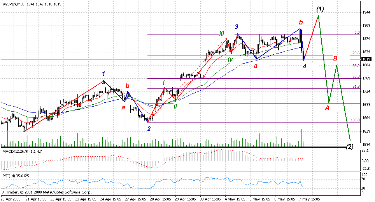The height and width of the screenshot is (202, 375).
Task: Click the 1699 price axis value
Action: pyautogui.click(x=366, y=104)
